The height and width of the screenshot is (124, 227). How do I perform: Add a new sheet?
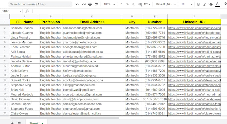(12, 123)
